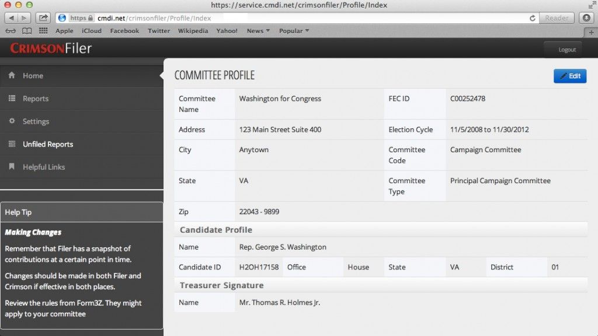Select Campaign Committee code value

point(485,150)
